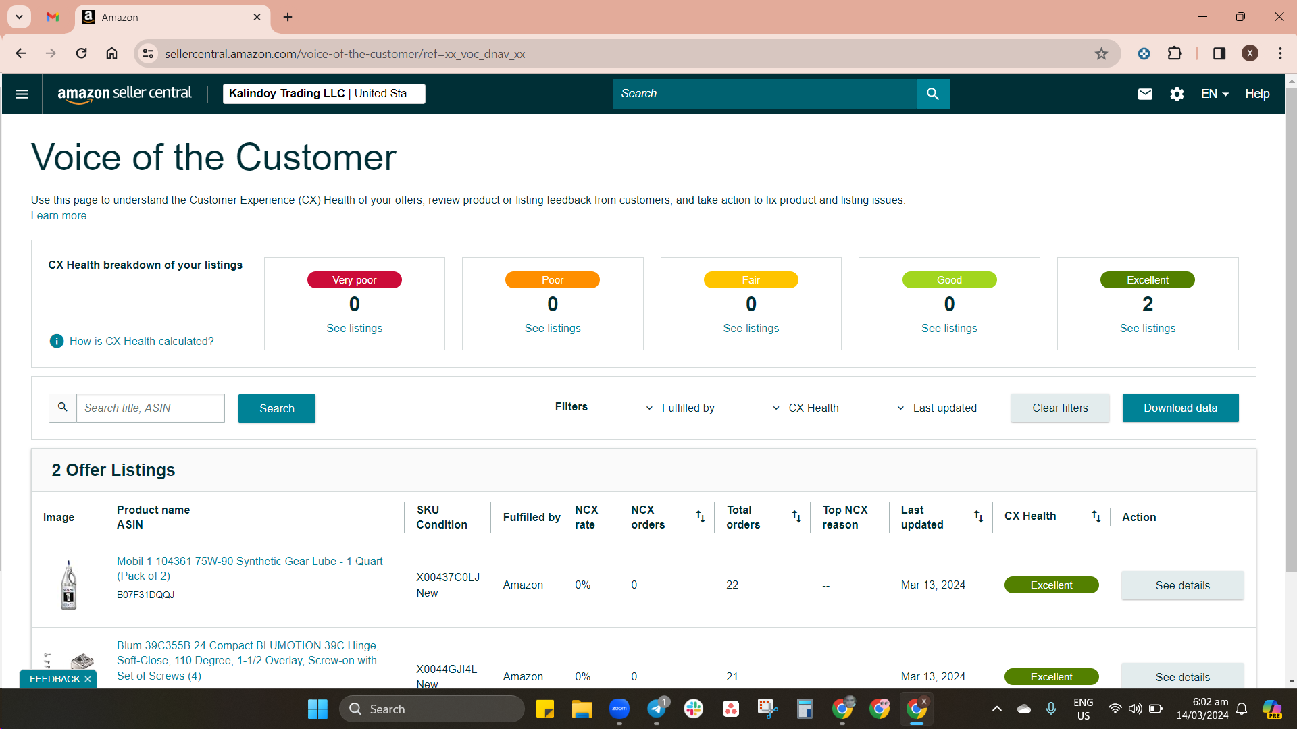
Task: Open Mobil 1 Synthetic Gear Lube product link
Action: tap(250, 568)
